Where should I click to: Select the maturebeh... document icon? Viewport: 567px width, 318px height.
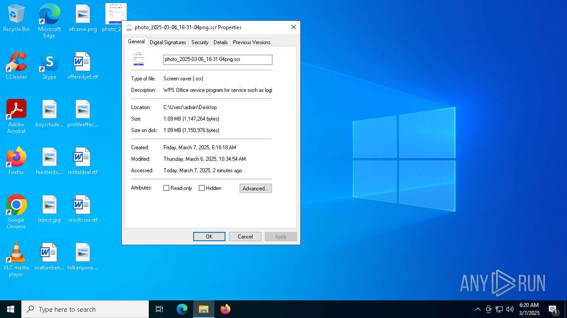[49, 257]
